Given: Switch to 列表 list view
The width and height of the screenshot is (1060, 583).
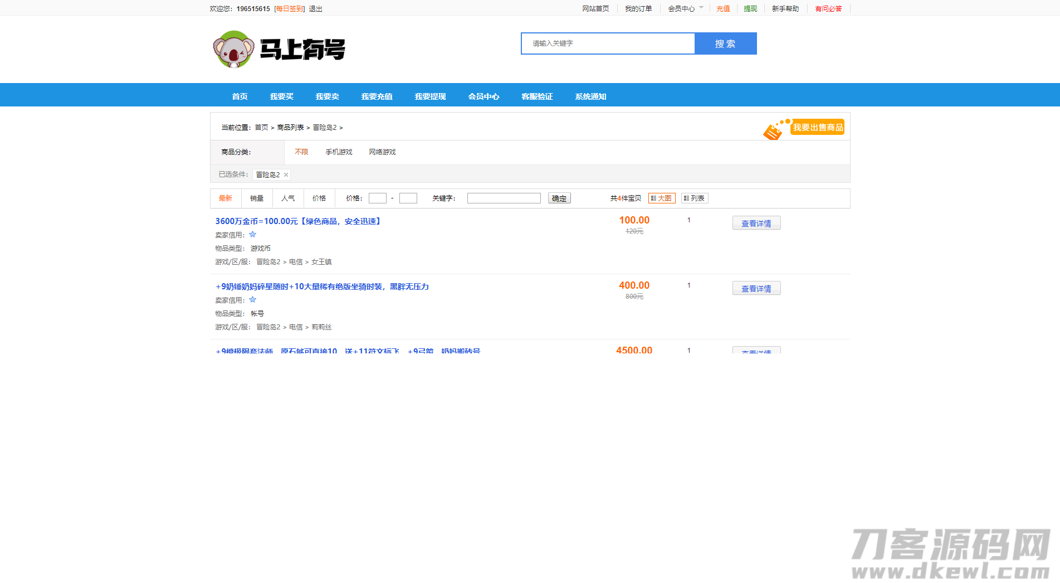Looking at the screenshot, I should tap(694, 198).
